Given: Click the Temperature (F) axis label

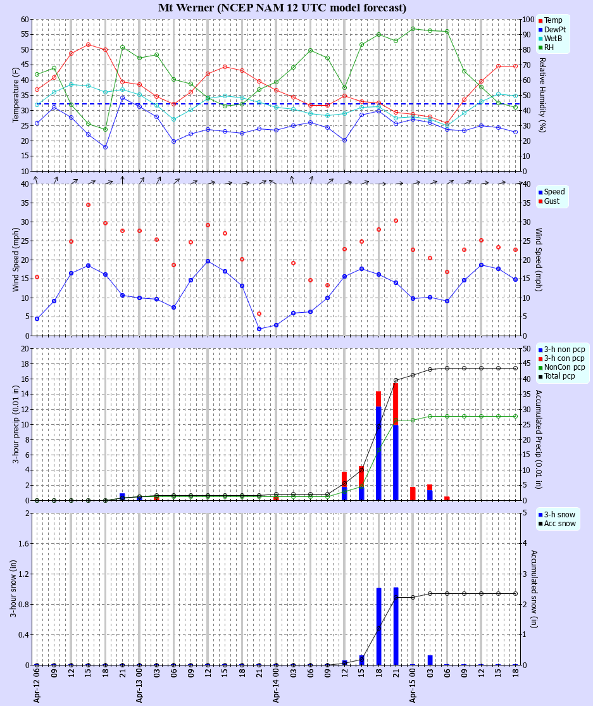Looking at the screenshot, I should (x=16, y=95).
